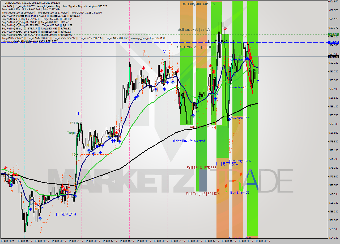
Task: Click the 601.970 price axis value
Action: coord(334,2)
